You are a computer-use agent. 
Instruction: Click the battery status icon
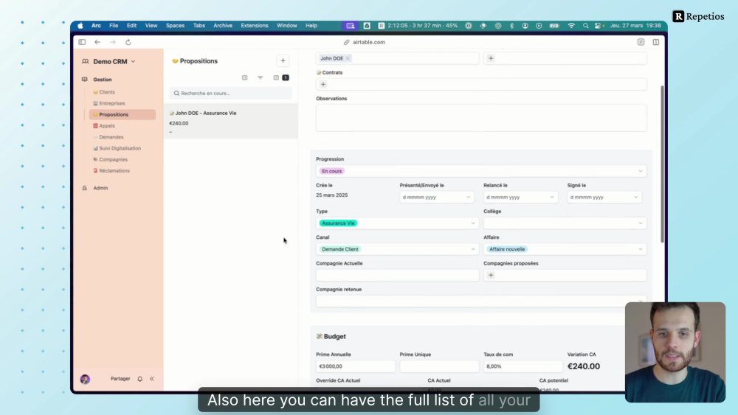(554, 26)
